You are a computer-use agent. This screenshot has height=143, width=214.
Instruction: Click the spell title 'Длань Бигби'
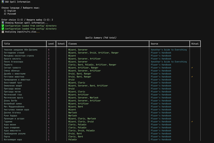click(x=10, y=101)
